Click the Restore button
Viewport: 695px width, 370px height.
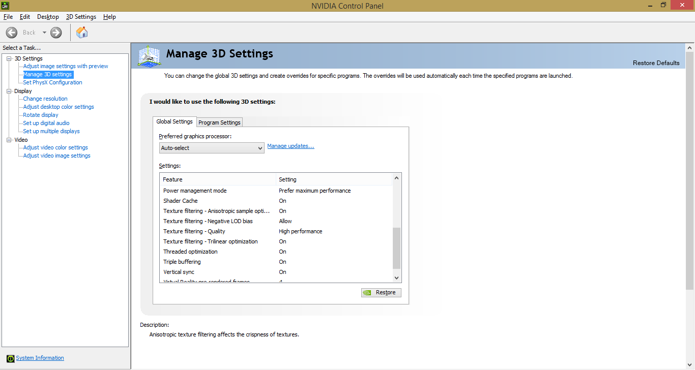click(x=381, y=292)
